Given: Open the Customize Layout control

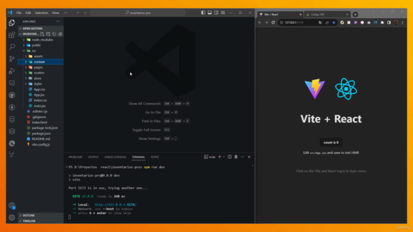Looking at the screenshot, I should tap(223, 13).
